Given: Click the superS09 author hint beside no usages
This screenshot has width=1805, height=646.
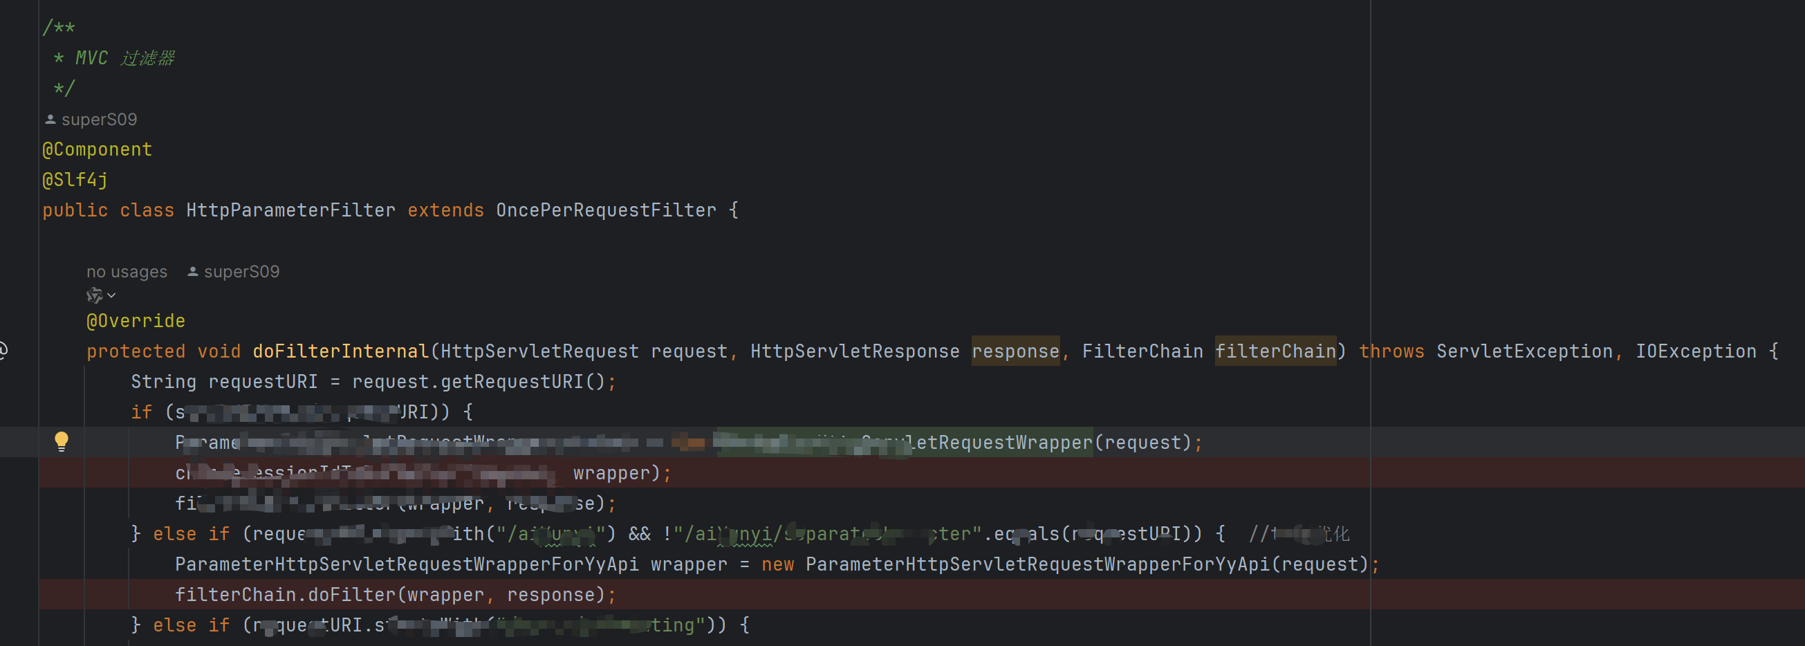Looking at the screenshot, I should (242, 272).
